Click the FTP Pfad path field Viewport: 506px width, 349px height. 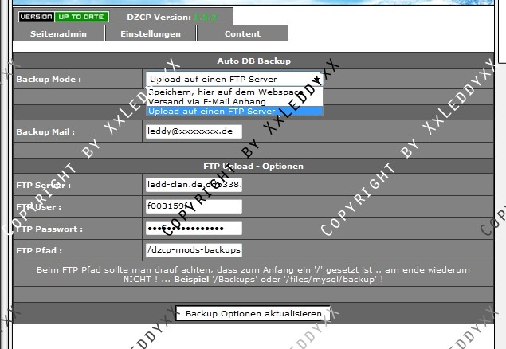(x=194, y=250)
